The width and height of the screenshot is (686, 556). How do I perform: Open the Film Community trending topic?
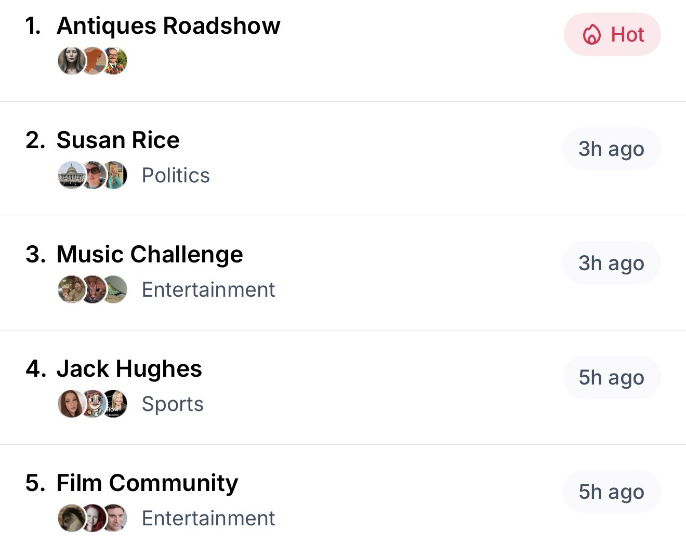click(147, 483)
